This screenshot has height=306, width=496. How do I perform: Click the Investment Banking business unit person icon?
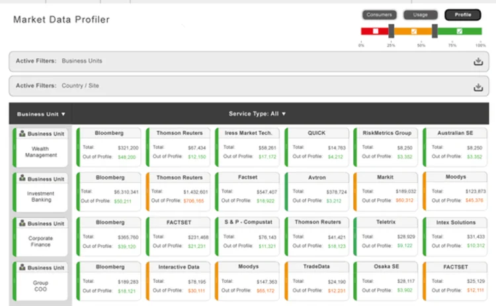click(22, 178)
